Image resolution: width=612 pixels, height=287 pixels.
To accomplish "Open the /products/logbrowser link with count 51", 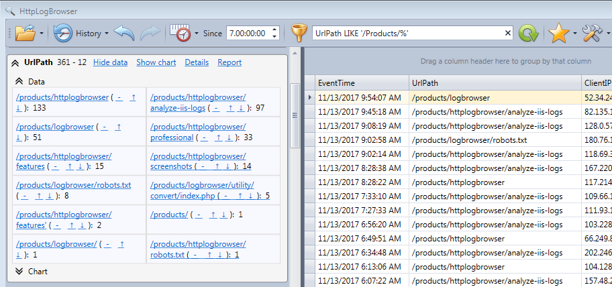I will pos(54,127).
